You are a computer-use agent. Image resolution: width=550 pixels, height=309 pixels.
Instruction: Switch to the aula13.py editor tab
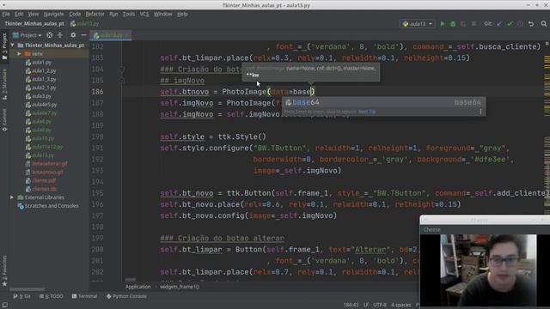(111, 35)
